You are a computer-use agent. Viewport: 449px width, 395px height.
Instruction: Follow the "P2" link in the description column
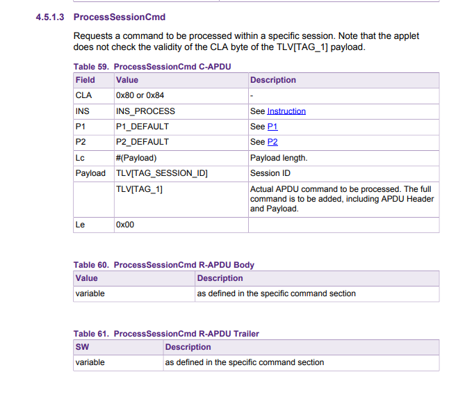(x=272, y=142)
